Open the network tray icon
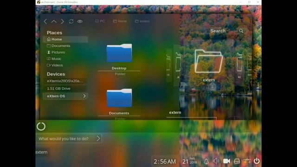Image resolution: width=297 pixels, height=167 pixels. pyautogui.click(x=247, y=161)
